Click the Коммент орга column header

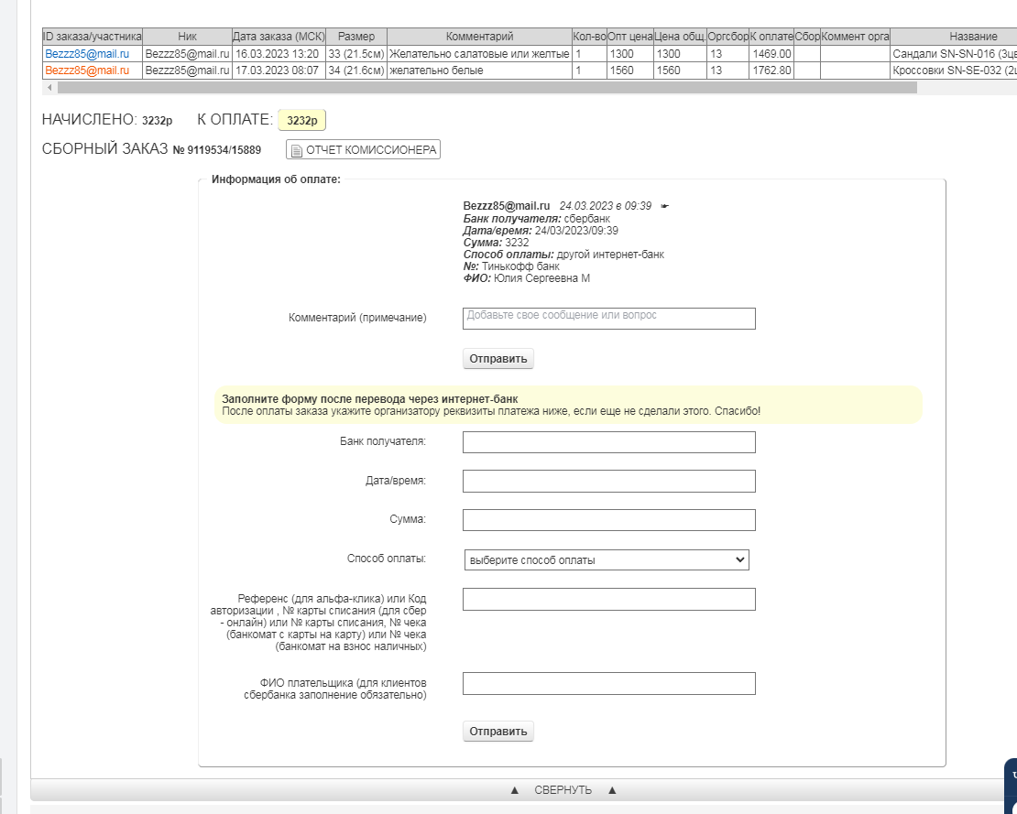[855, 37]
